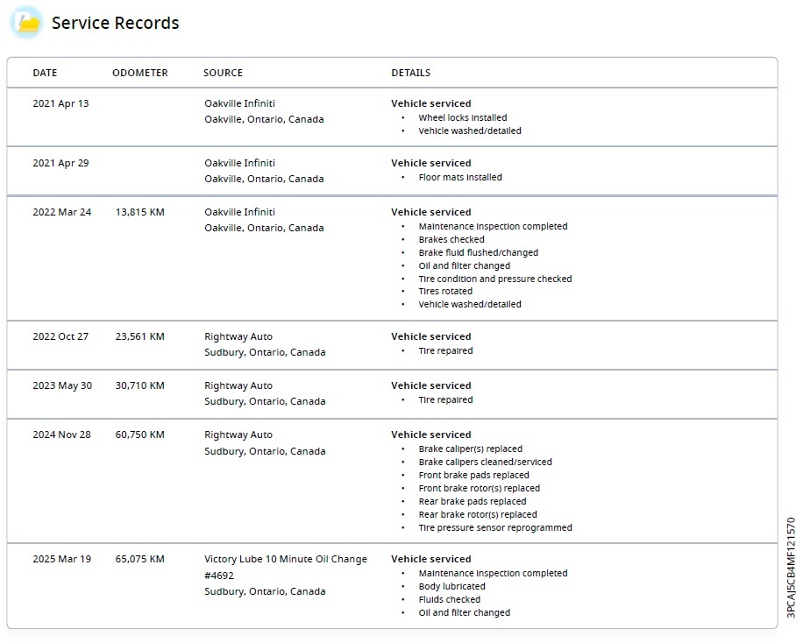This screenshot has height=643, width=796.
Task: Select the 2022 Mar 24 date cell
Action: pyautogui.click(x=62, y=212)
